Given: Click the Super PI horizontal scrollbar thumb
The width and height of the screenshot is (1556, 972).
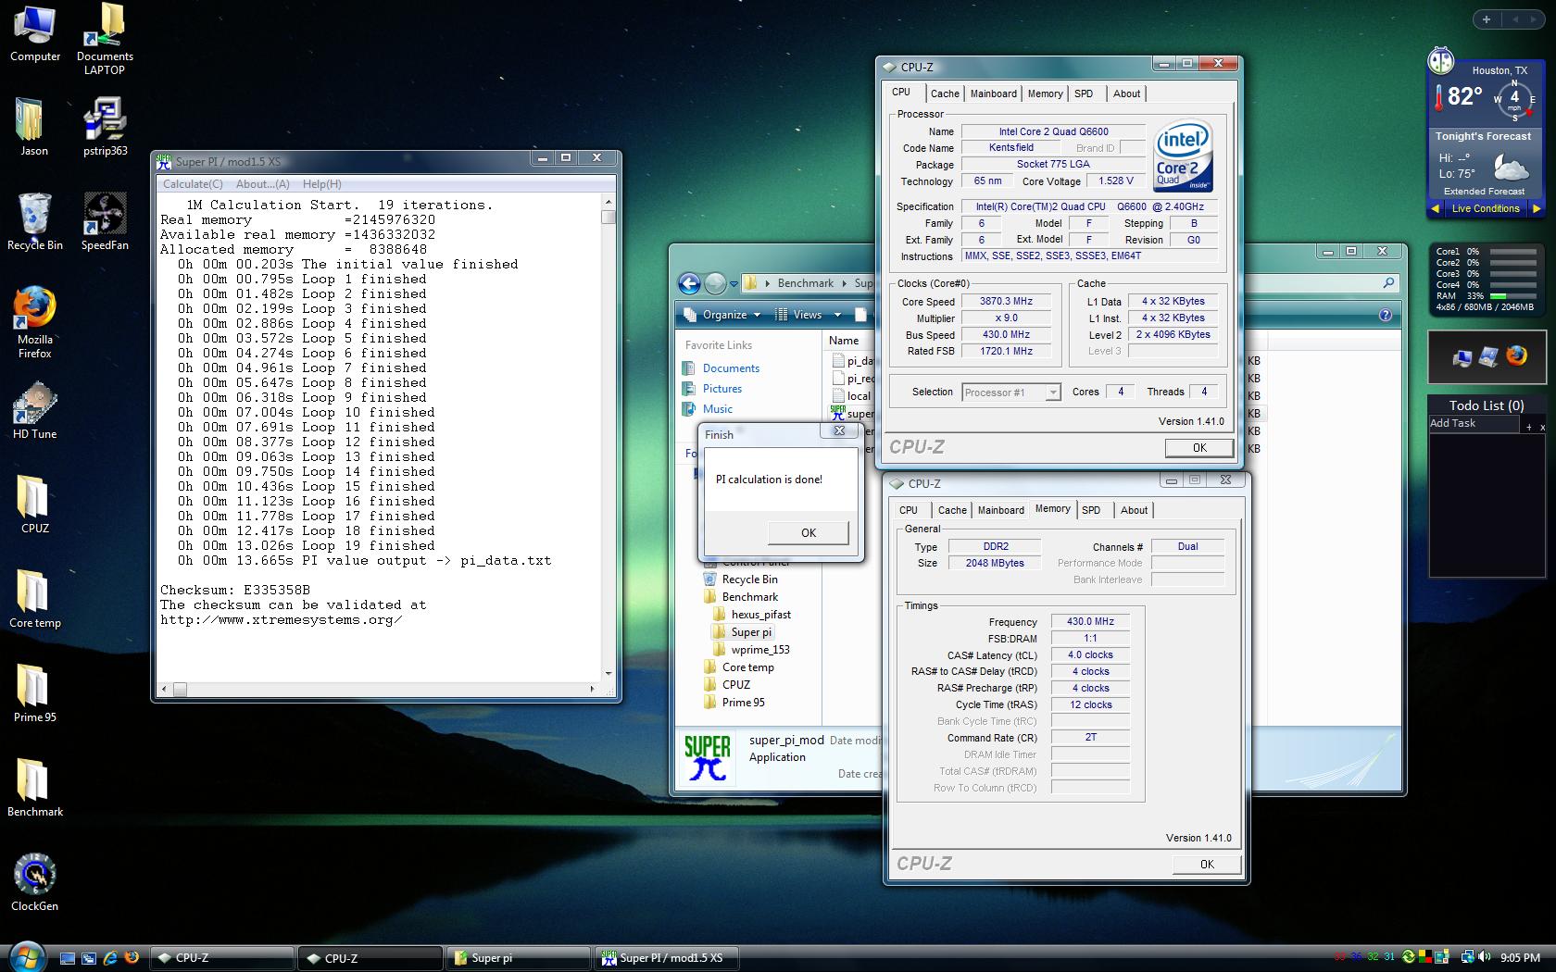Looking at the screenshot, I should (180, 689).
